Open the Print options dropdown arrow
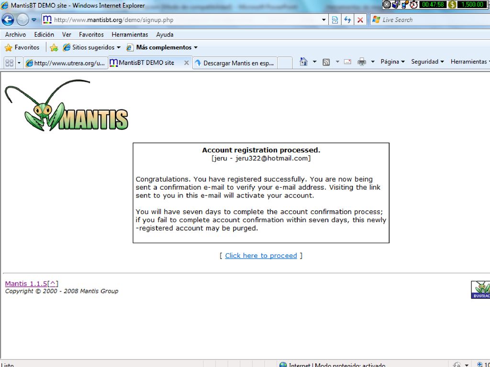Screen dimensions: 490x367 tap(372, 62)
